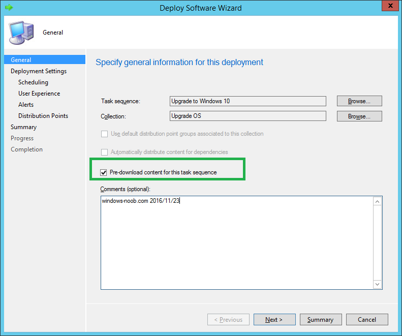Toggle Use default distribution point groups checkbox
Image resolution: width=402 pixels, height=336 pixels.
tap(104, 134)
